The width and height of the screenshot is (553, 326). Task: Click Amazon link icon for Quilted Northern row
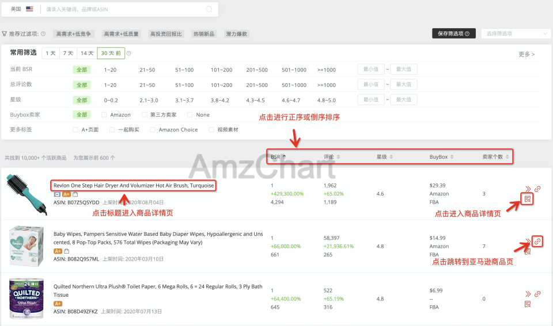(x=537, y=294)
